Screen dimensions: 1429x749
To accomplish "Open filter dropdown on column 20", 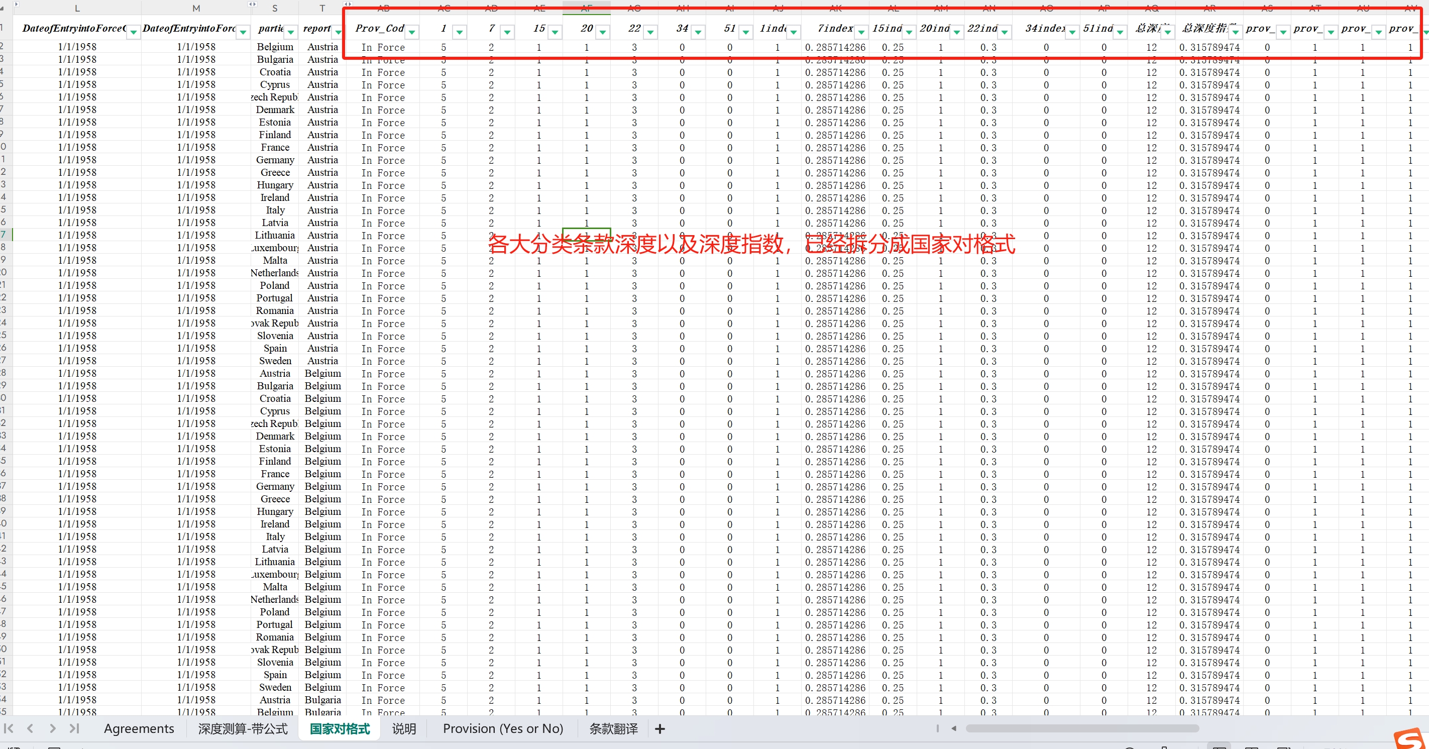I will [x=602, y=32].
